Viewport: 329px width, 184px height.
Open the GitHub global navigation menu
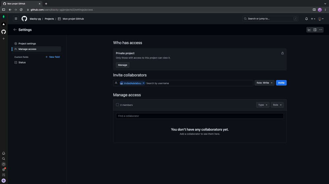[x=16, y=19]
